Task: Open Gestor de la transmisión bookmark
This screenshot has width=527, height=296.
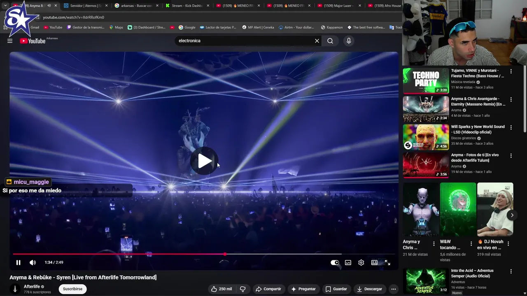Action: point(86,28)
